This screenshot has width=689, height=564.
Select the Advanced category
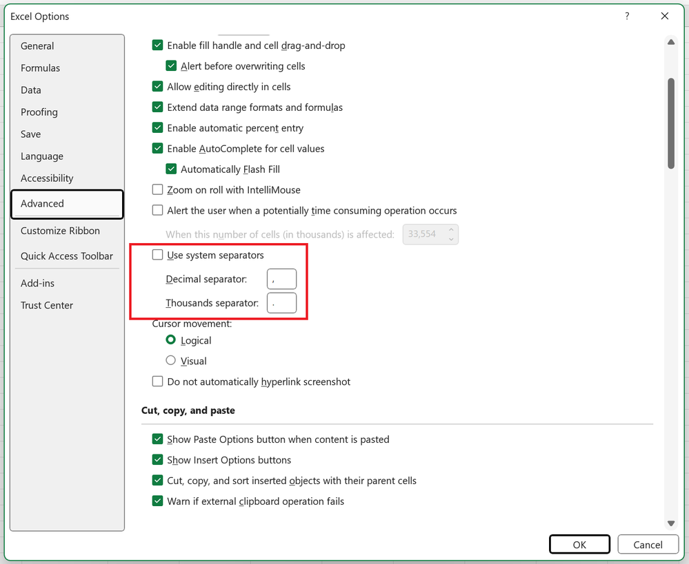pyautogui.click(x=67, y=204)
